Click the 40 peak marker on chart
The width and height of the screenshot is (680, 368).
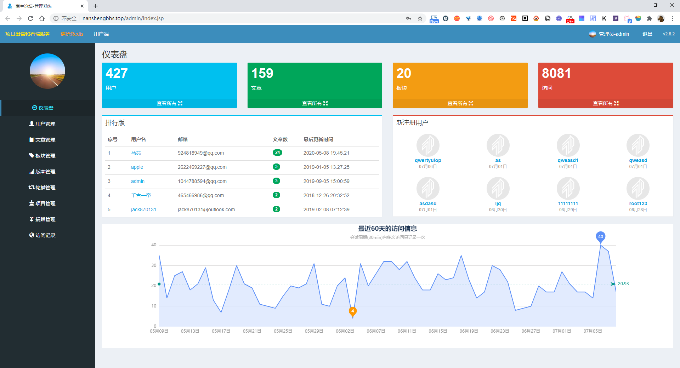(600, 237)
